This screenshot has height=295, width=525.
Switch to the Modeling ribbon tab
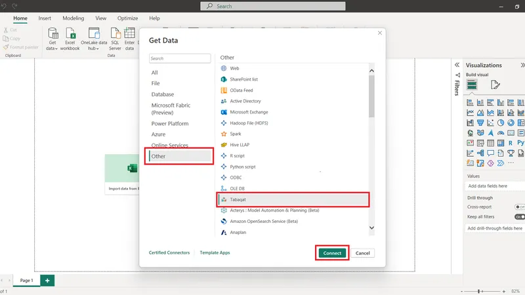(x=73, y=18)
